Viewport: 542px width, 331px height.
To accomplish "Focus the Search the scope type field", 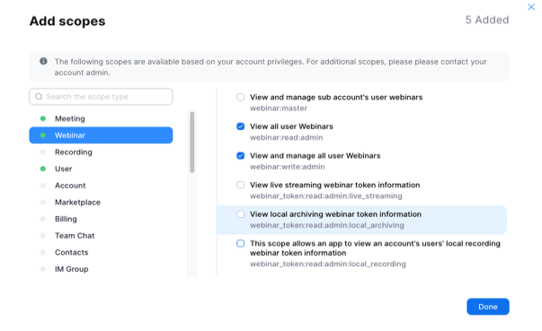I will 101,97.
